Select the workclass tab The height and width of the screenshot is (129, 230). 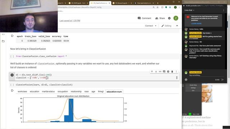pyautogui.click(x=22, y=92)
